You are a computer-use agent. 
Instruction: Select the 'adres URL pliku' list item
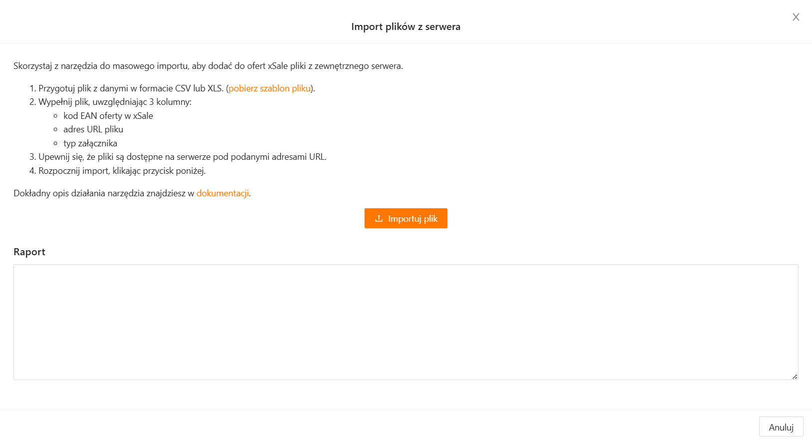click(x=93, y=129)
